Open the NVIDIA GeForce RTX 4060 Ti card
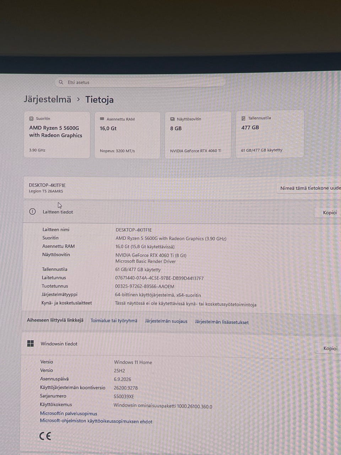Image resolution: width=341 pixels, height=455 pixels. pyautogui.click(x=197, y=135)
